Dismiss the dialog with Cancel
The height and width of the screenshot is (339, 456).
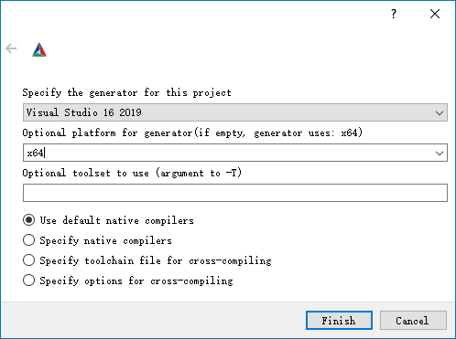click(413, 321)
